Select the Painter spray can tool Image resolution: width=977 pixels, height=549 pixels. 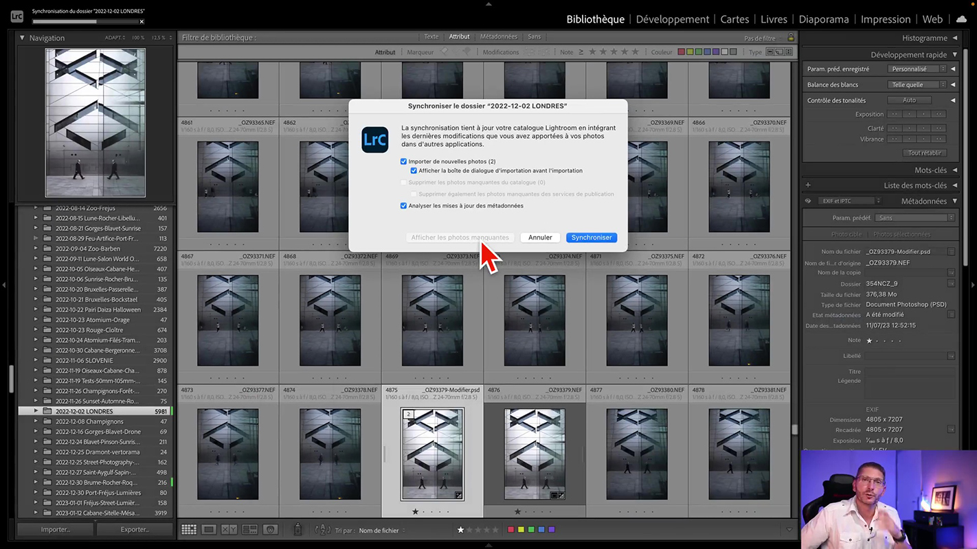(x=297, y=529)
